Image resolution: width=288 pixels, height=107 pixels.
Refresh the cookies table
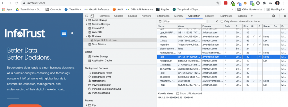pyautogui.click(x=160, y=21)
